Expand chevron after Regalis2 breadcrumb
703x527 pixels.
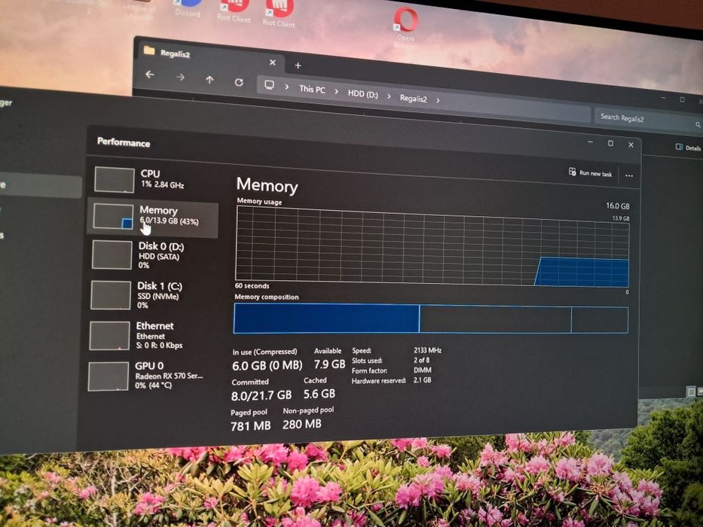coord(438,101)
